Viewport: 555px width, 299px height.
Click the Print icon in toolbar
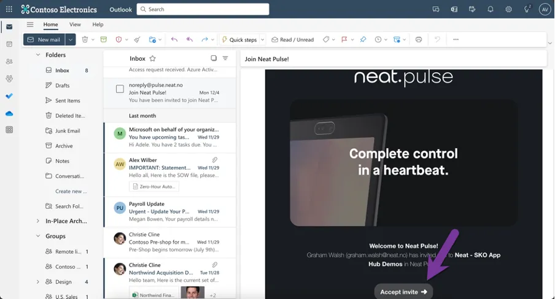click(419, 40)
